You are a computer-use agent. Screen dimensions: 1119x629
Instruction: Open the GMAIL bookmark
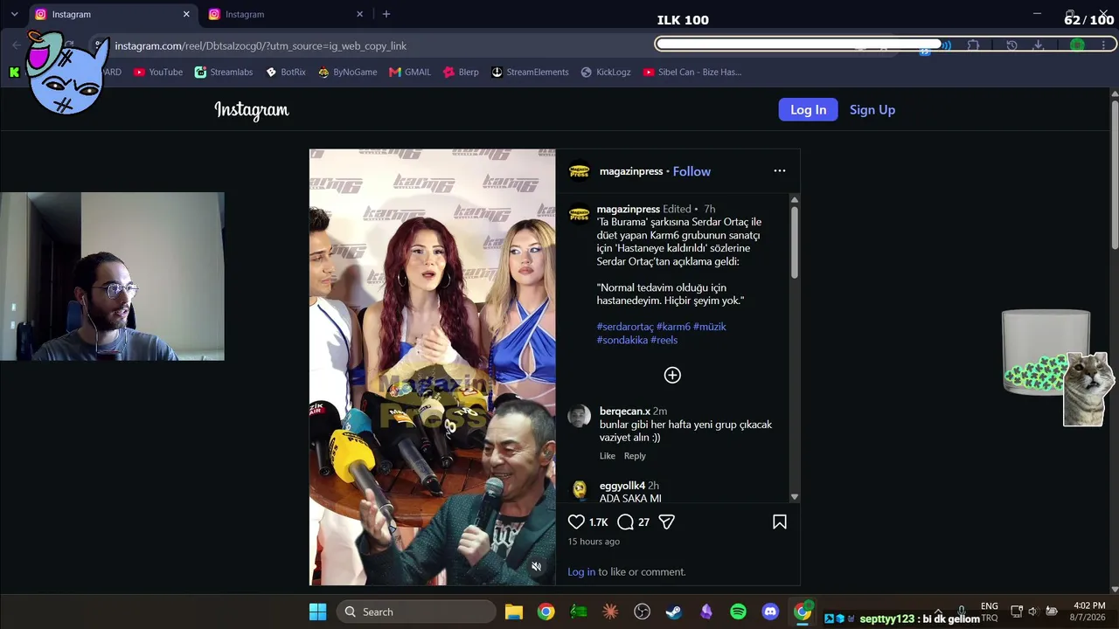point(410,73)
